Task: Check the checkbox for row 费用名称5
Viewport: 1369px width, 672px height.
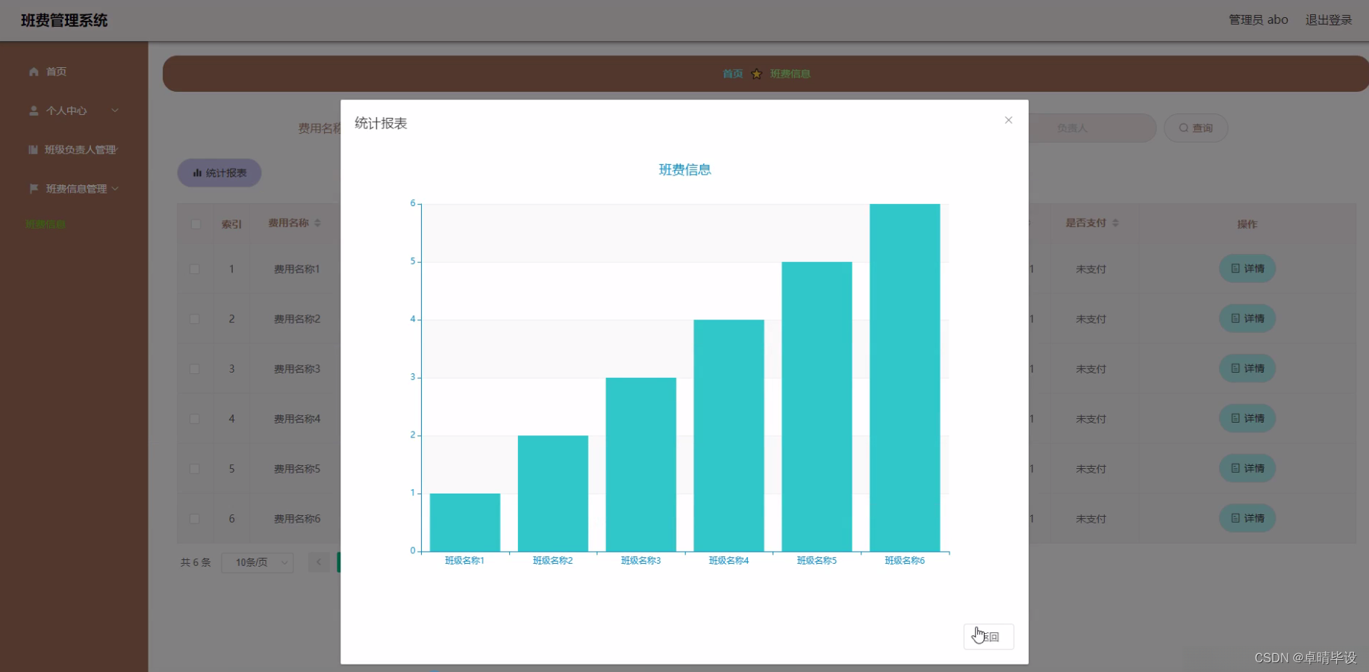Action: [x=195, y=468]
